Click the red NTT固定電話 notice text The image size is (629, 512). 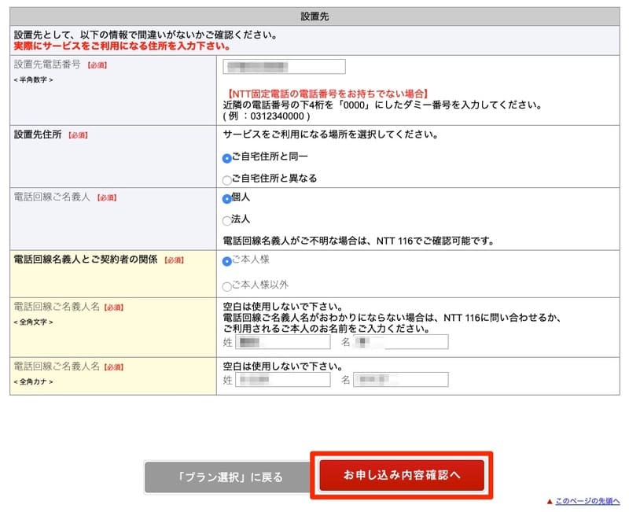[326, 94]
